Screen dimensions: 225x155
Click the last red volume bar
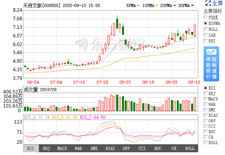tap(195, 104)
